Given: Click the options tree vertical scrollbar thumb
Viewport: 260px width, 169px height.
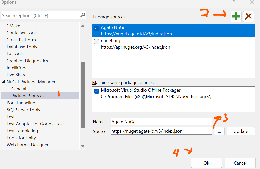Looking at the screenshot, I should tap(83, 95).
